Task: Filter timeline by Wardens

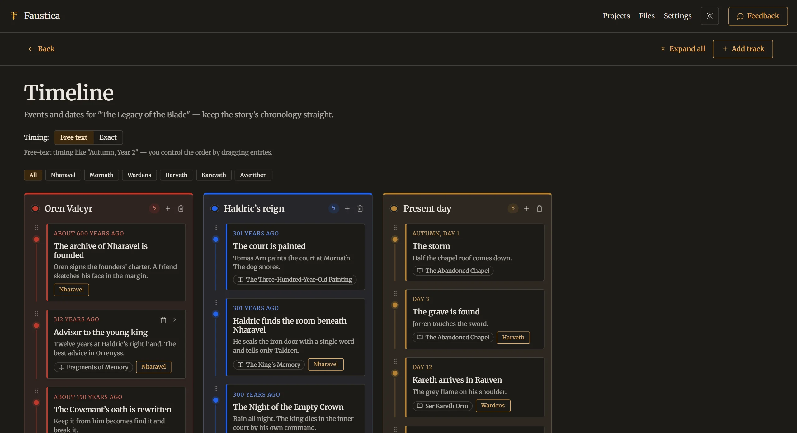Action: click(139, 175)
